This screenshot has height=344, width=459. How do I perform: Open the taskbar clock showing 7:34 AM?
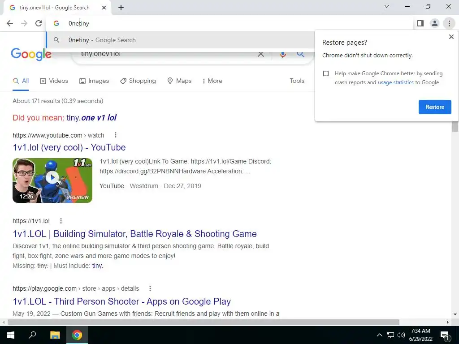420,335
